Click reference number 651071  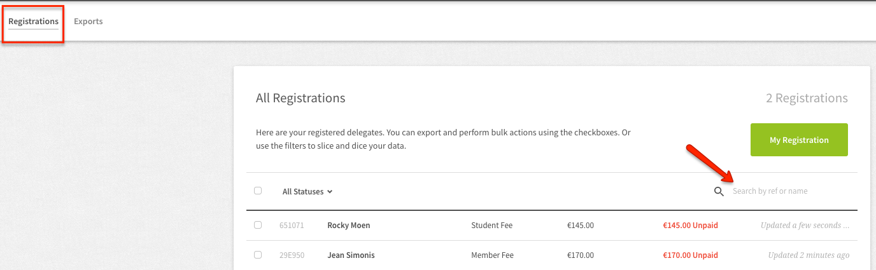(x=292, y=226)
